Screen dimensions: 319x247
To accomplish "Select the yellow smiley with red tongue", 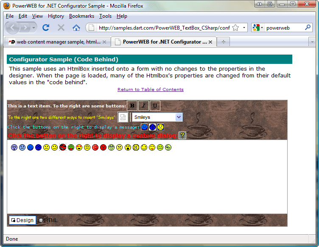I will (x=152, y=148).
